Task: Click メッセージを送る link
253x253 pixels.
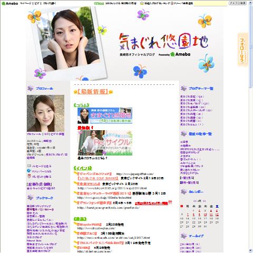Action: tap(42, 166)
